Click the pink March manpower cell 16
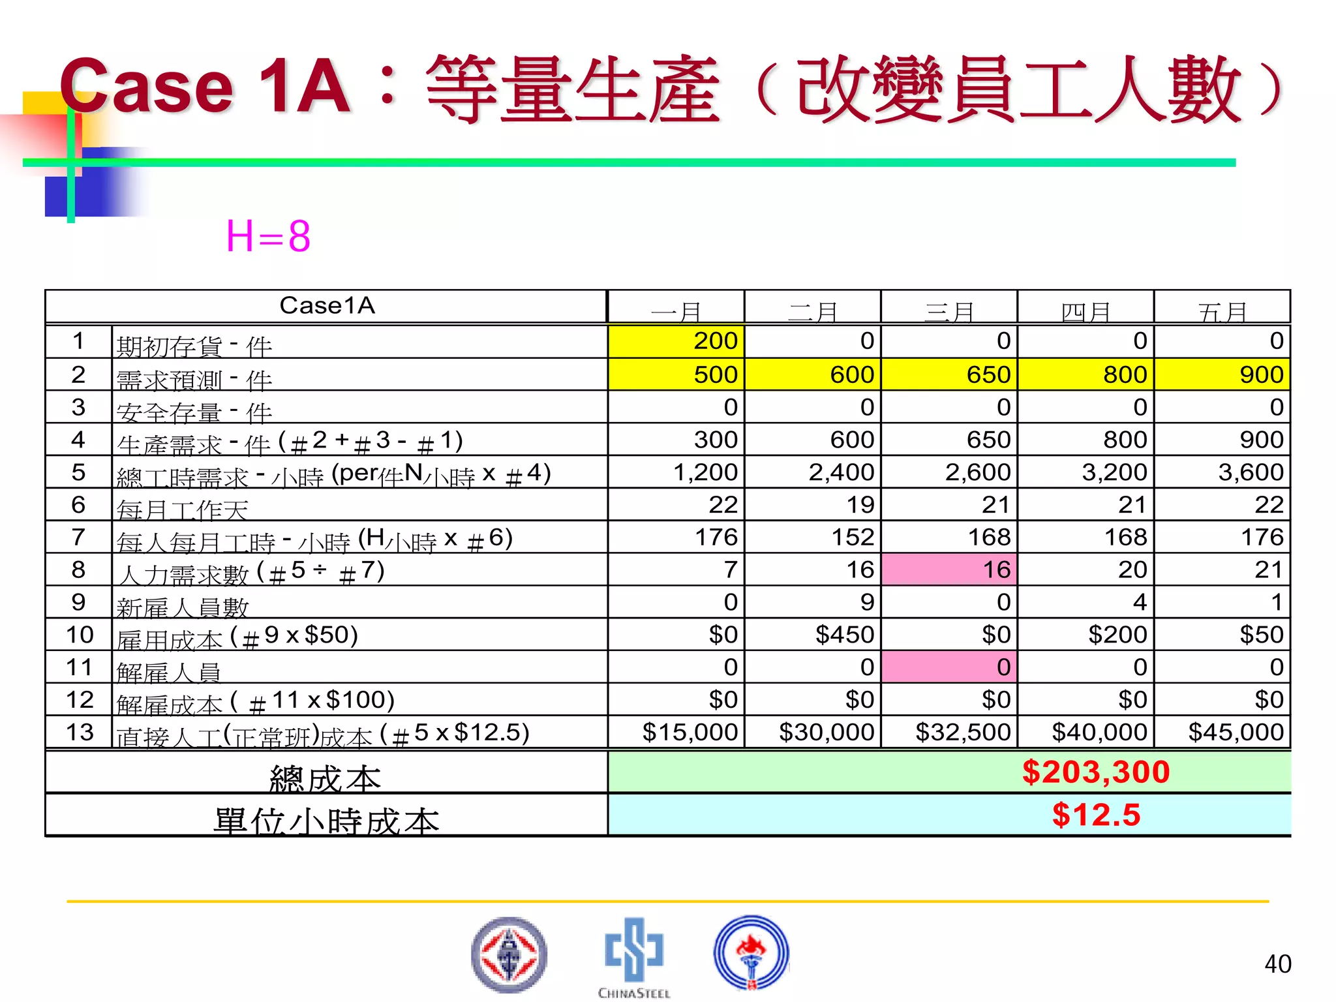1336x1002 pixels. 949,569
